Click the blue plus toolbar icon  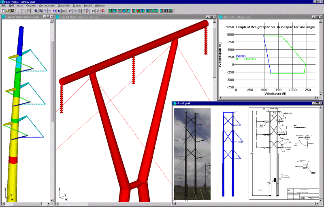pyautogui.click(x=45, y=11)
